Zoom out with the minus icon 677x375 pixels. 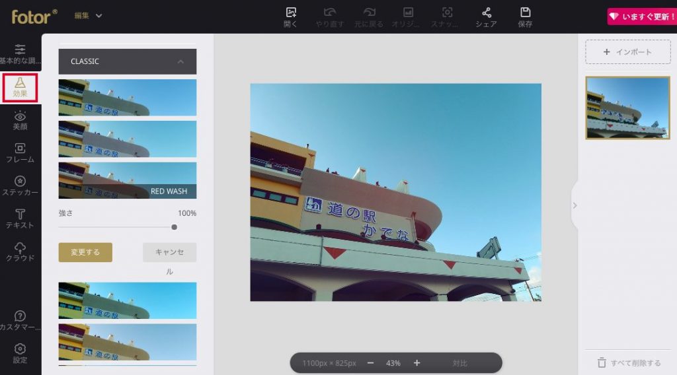370,363
